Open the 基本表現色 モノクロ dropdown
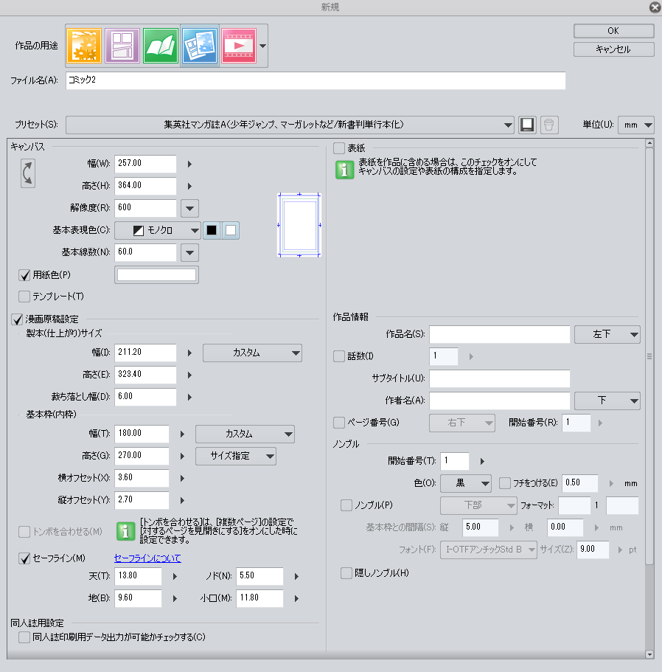 [x=158, y=231]
